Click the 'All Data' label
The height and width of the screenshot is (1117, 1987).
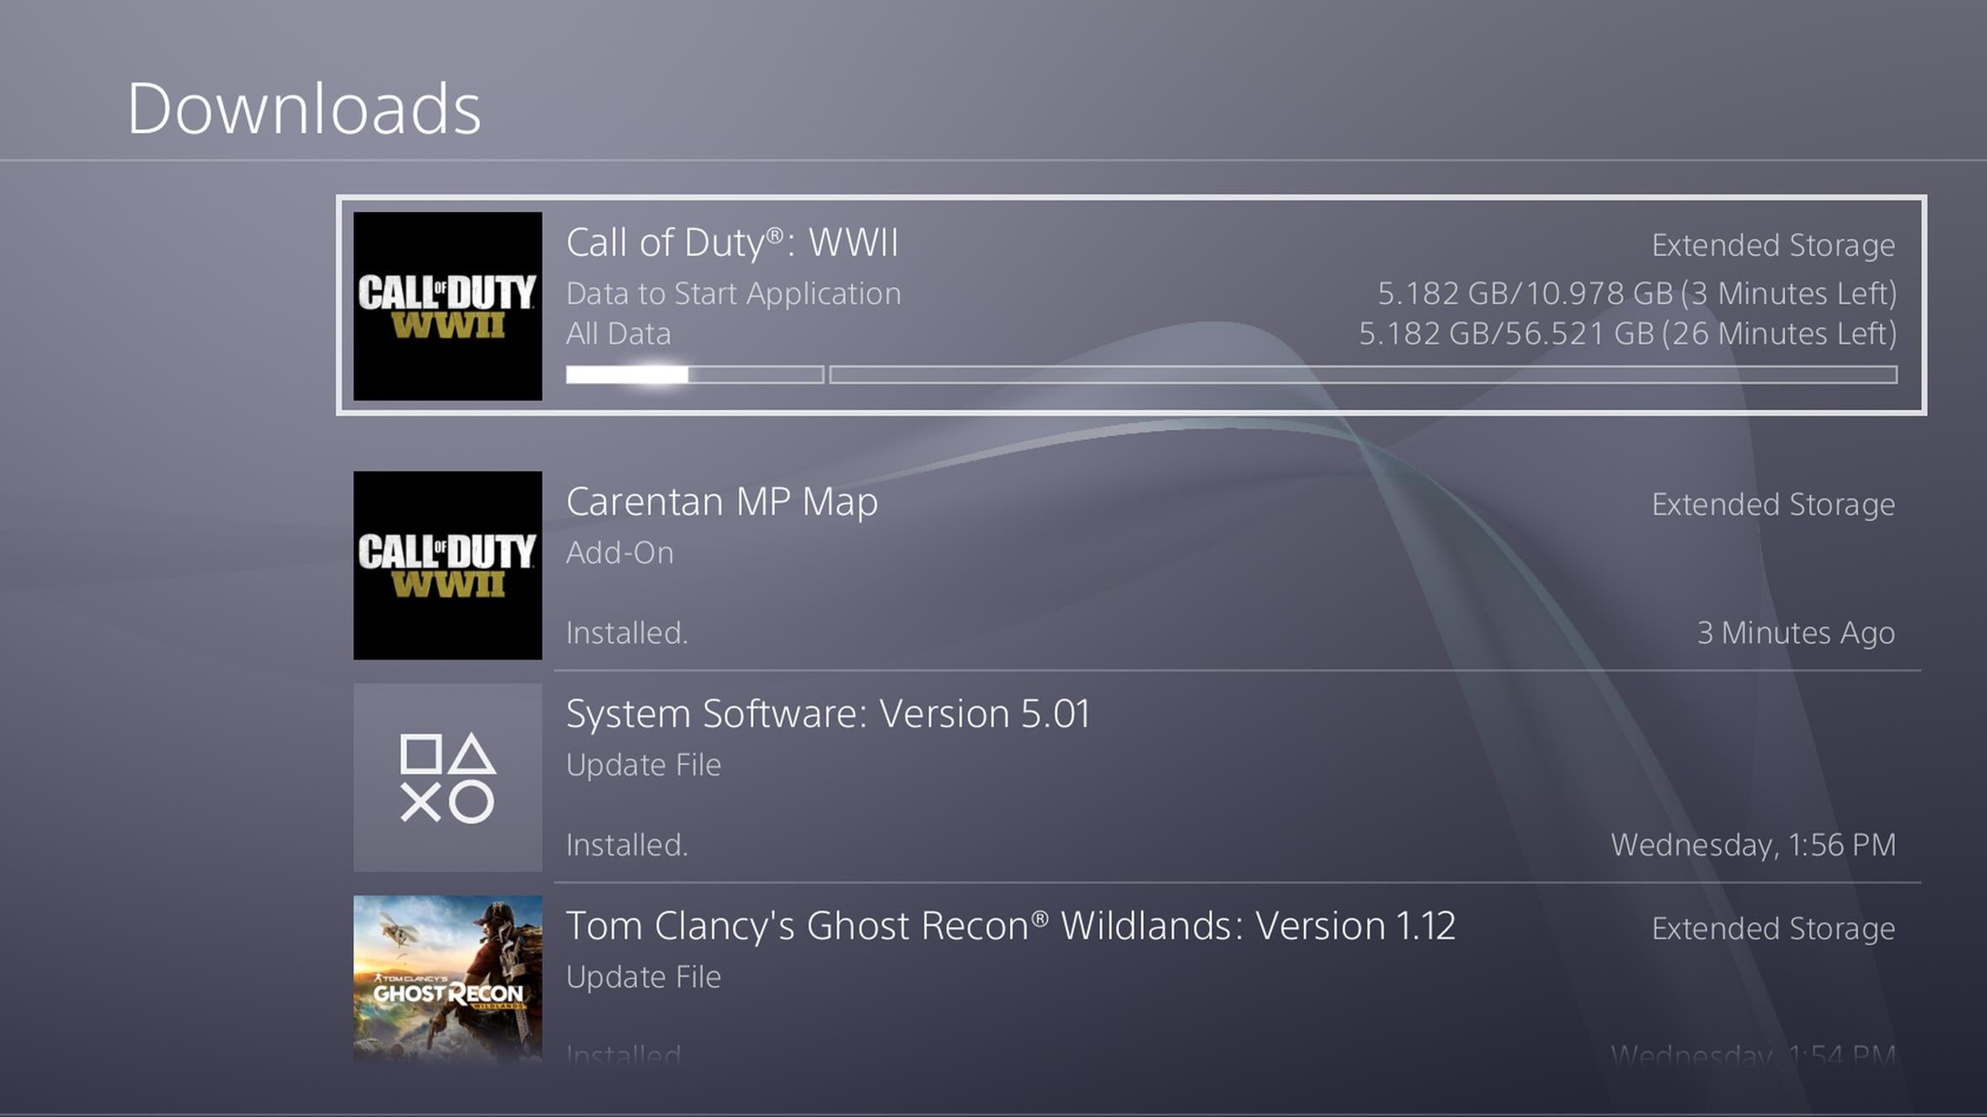coord(618,334)
